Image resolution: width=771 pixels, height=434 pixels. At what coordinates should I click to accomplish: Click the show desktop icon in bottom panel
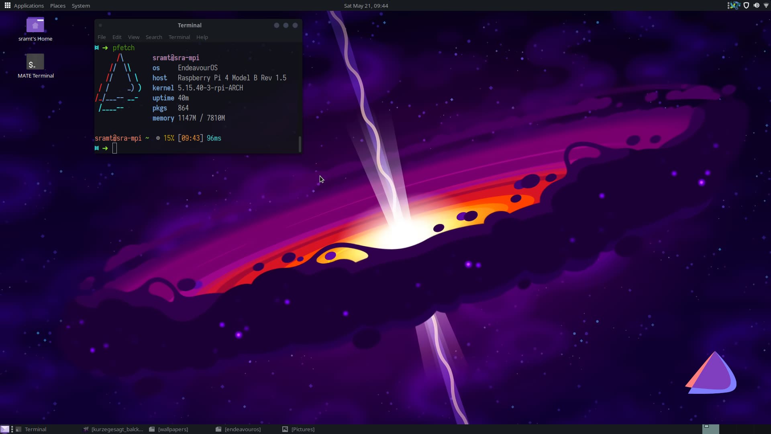pos(5,429)
